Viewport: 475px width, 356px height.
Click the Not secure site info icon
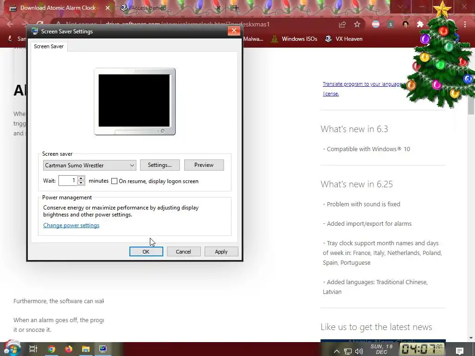pyautogui.click(x=58, y=24)
